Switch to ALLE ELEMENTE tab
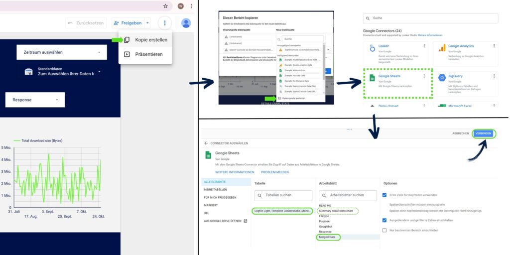The width and height of the screenshot is (510, 255). coord(226,182)
